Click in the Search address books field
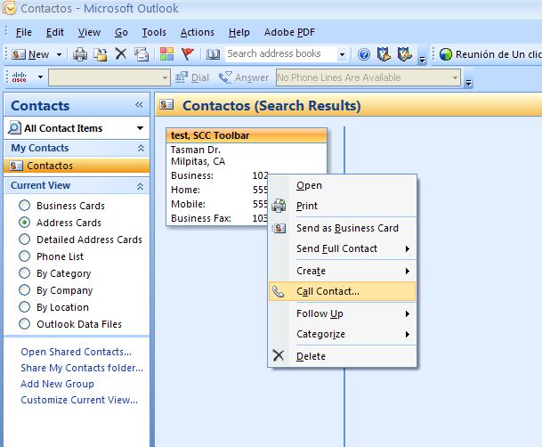The image size is (542, 447). 280,54
